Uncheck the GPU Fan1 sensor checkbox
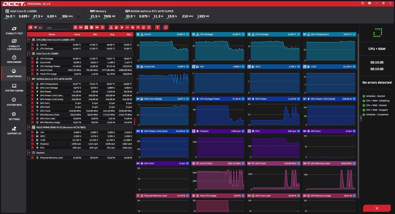This screenshot has width=395, height=214. pyautogui.click(x=32, y=103)
